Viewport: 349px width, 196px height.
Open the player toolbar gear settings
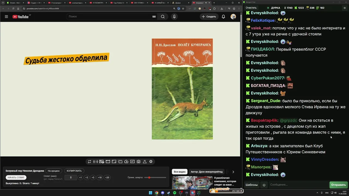pos(151,162)
